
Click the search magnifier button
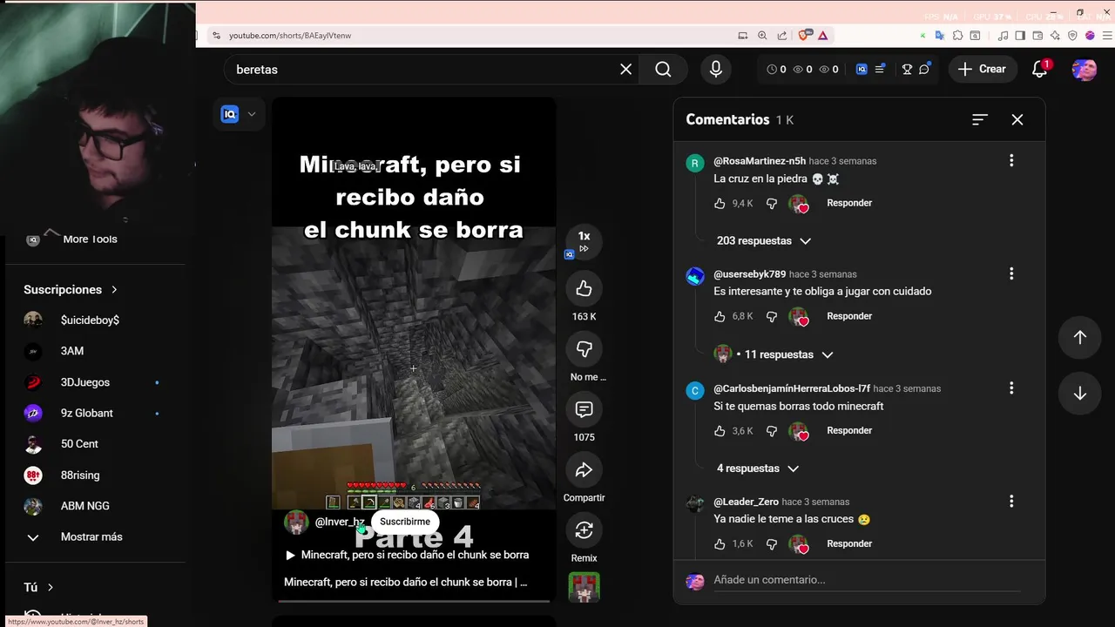coord(663,69)
